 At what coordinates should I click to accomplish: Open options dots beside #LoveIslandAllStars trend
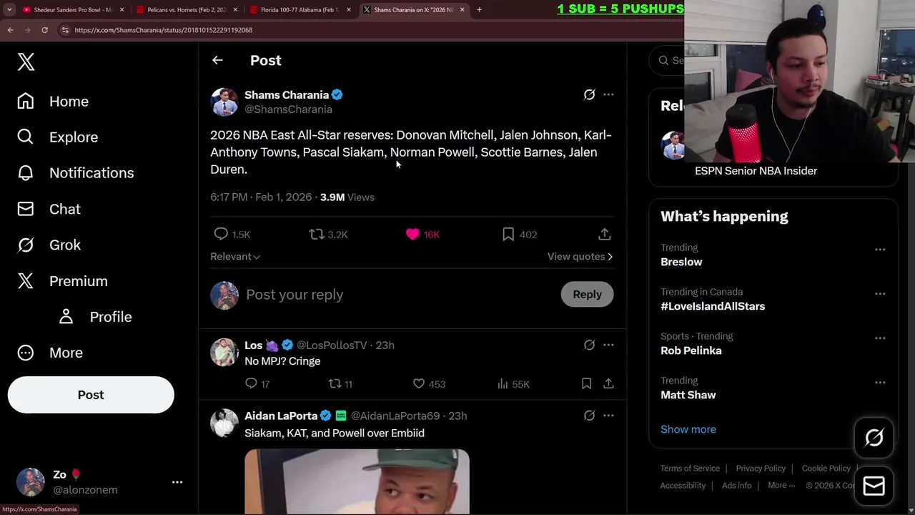pyautogui.click(x=880, y=294)
